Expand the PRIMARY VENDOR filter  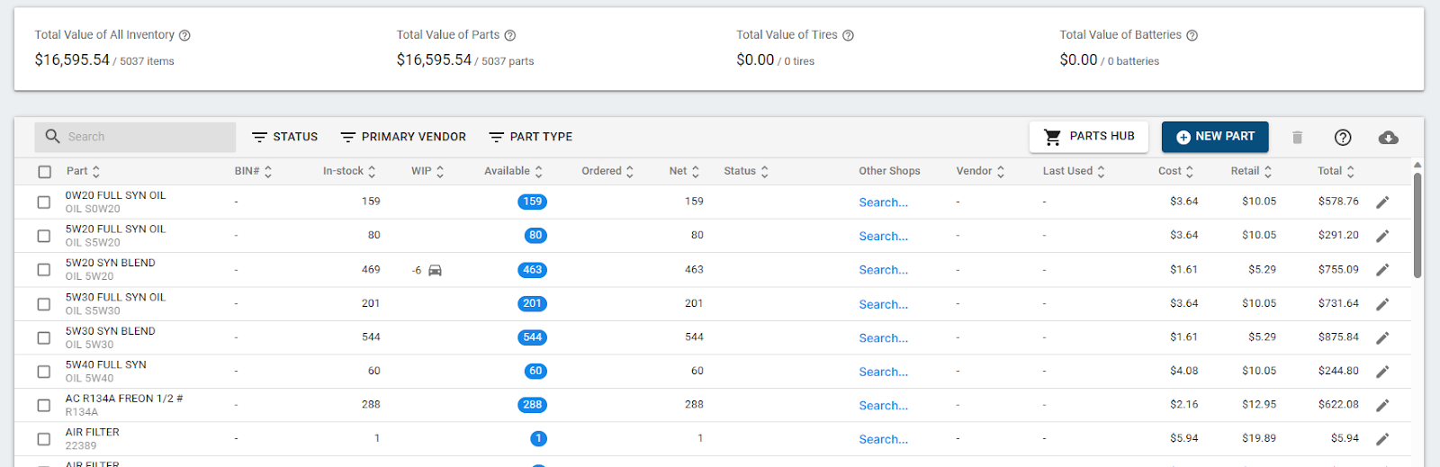pyautogui.click(x=403, y=137)
